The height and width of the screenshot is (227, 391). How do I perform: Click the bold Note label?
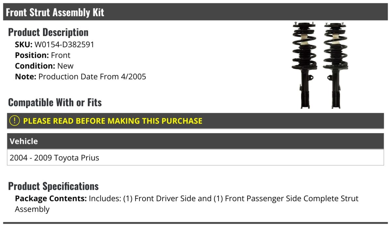coord(25,77)
